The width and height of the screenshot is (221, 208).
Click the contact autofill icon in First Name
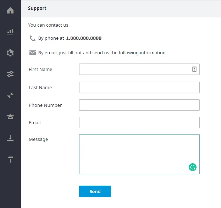(x=194, y=69)
